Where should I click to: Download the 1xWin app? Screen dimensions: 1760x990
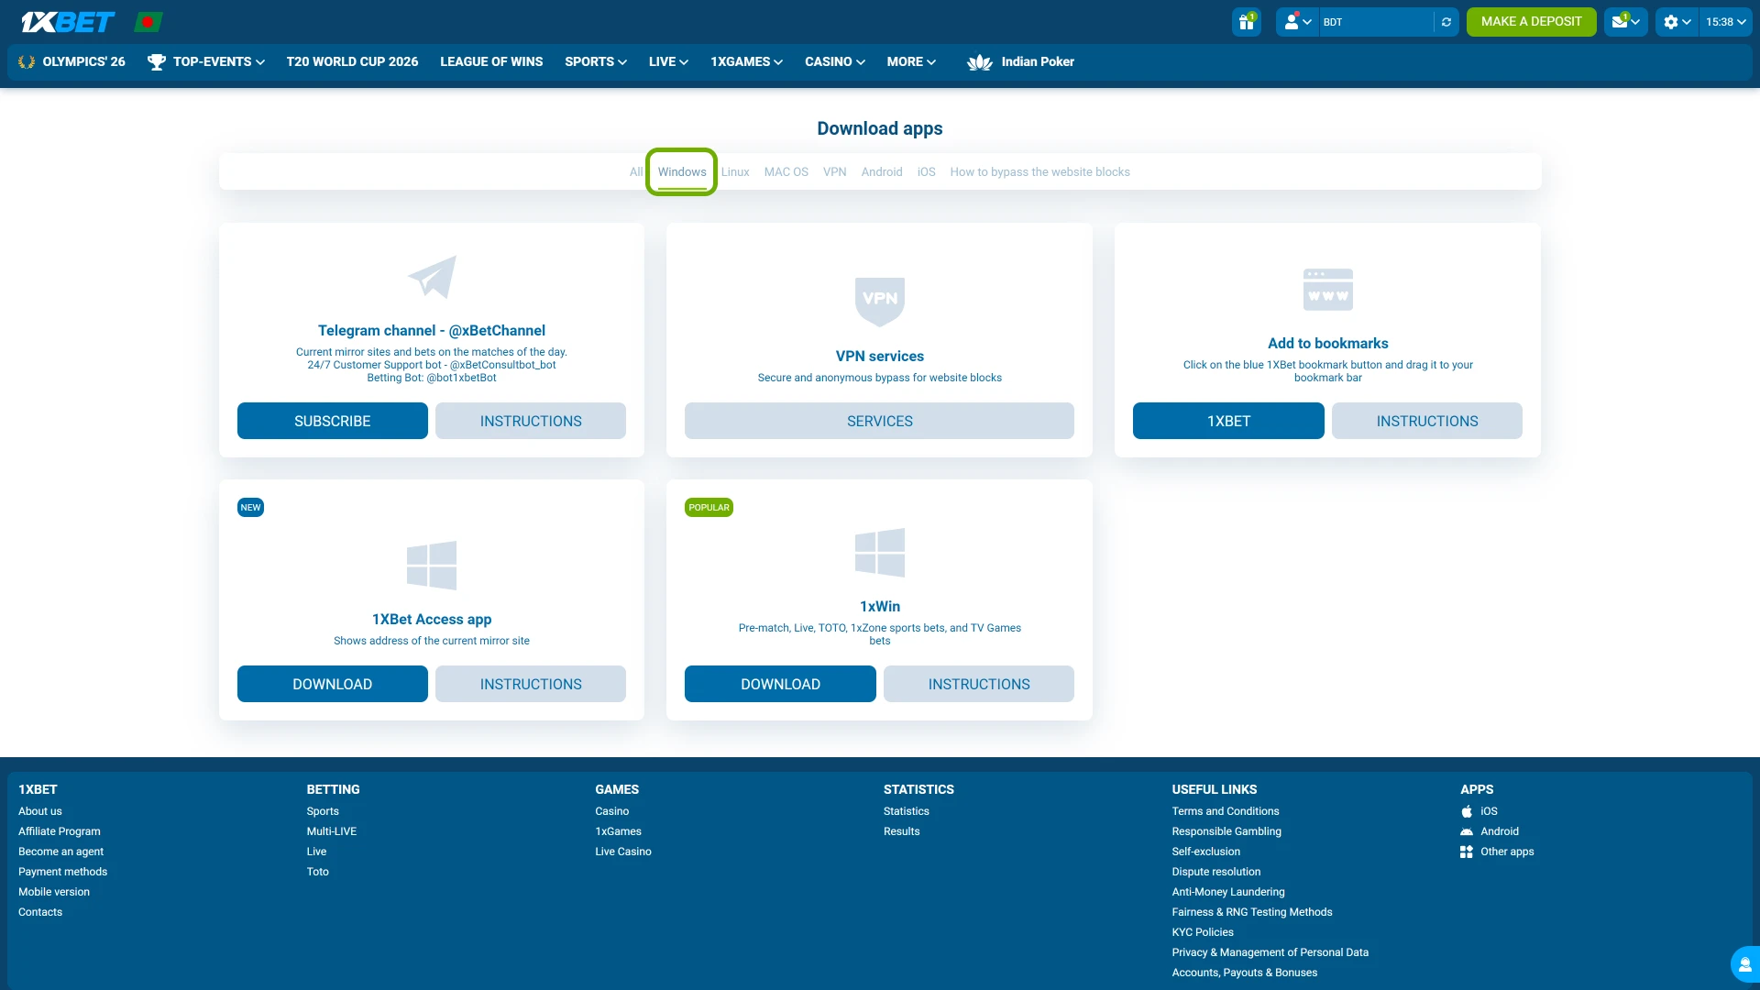pos(779,683)
